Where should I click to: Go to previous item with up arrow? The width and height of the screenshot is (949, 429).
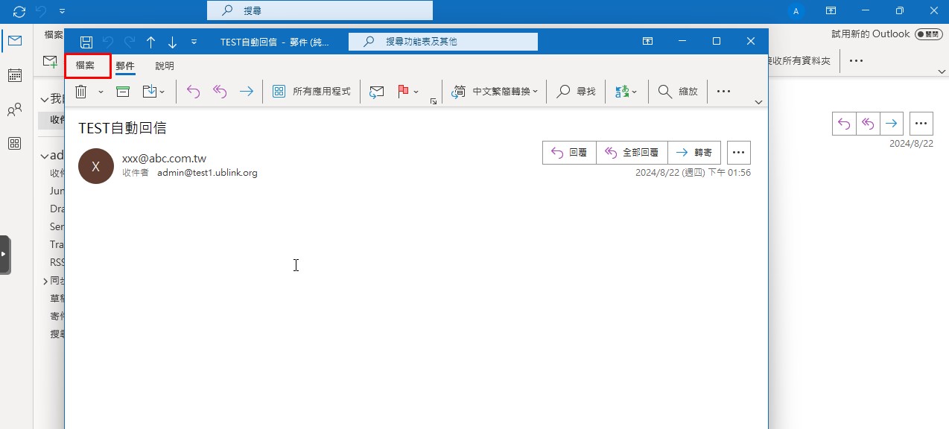pos(150,42)
